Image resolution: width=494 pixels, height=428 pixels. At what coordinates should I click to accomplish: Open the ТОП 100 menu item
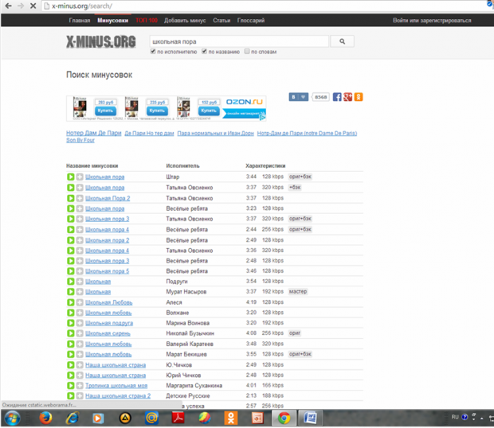(147, 21)
